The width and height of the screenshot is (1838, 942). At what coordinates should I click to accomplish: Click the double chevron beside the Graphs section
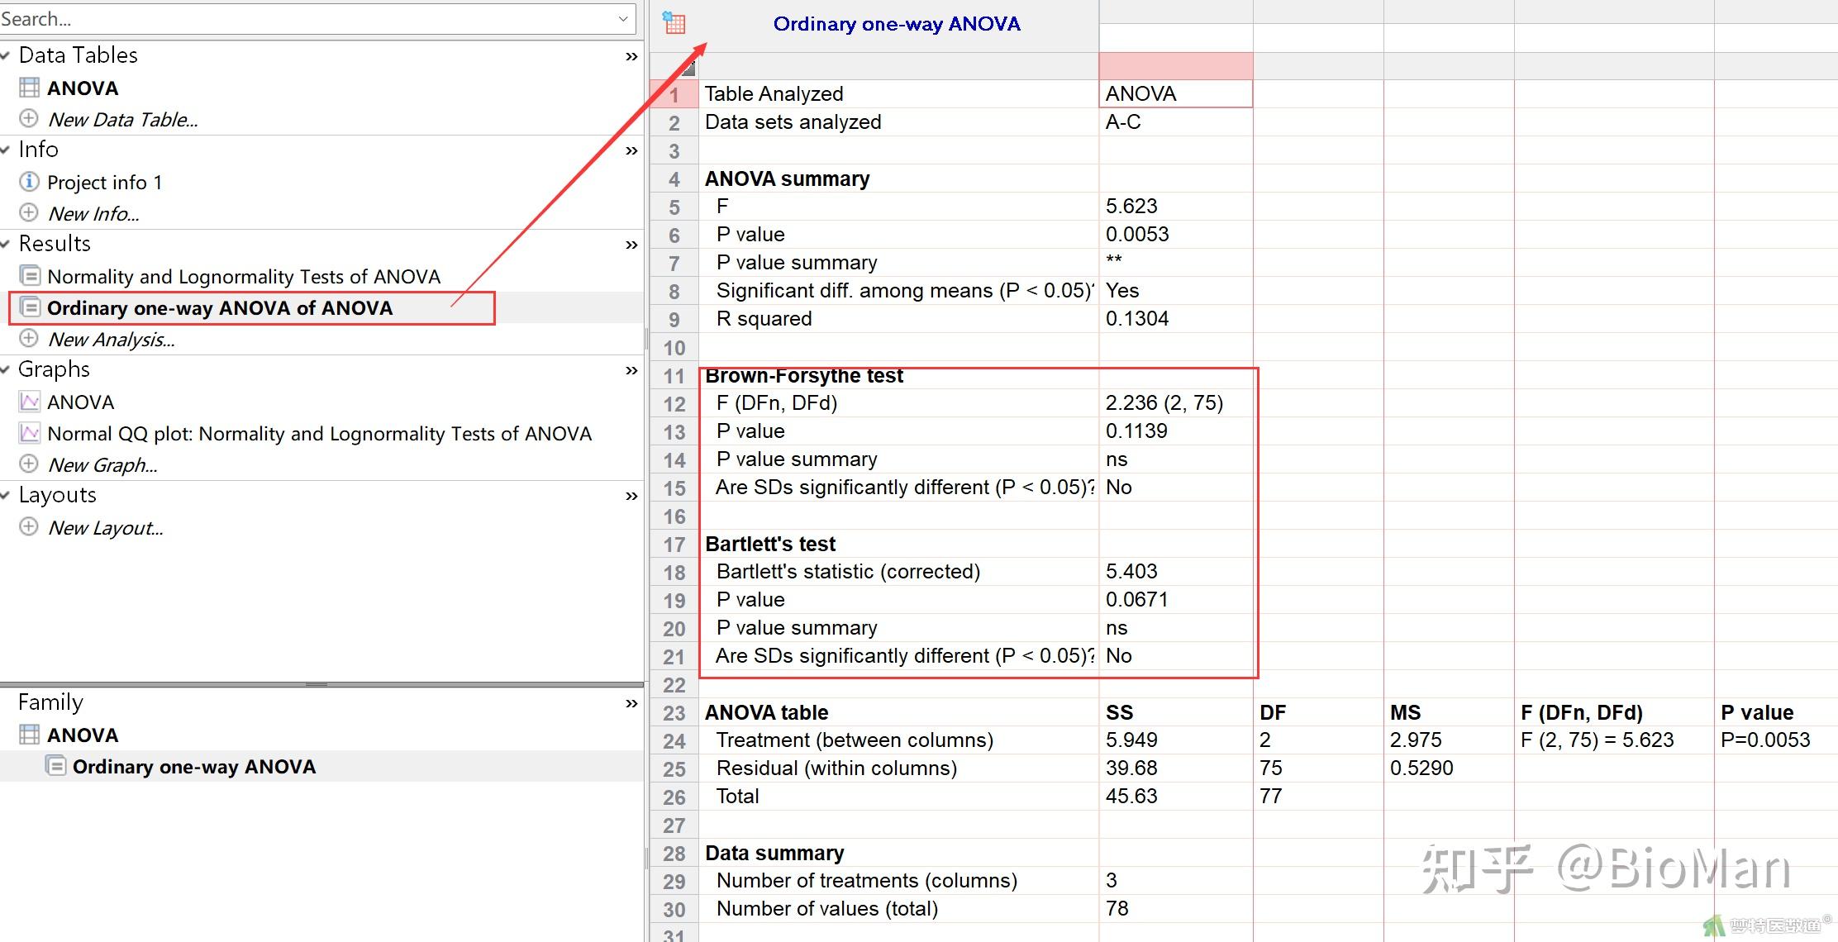click(631, 370)
